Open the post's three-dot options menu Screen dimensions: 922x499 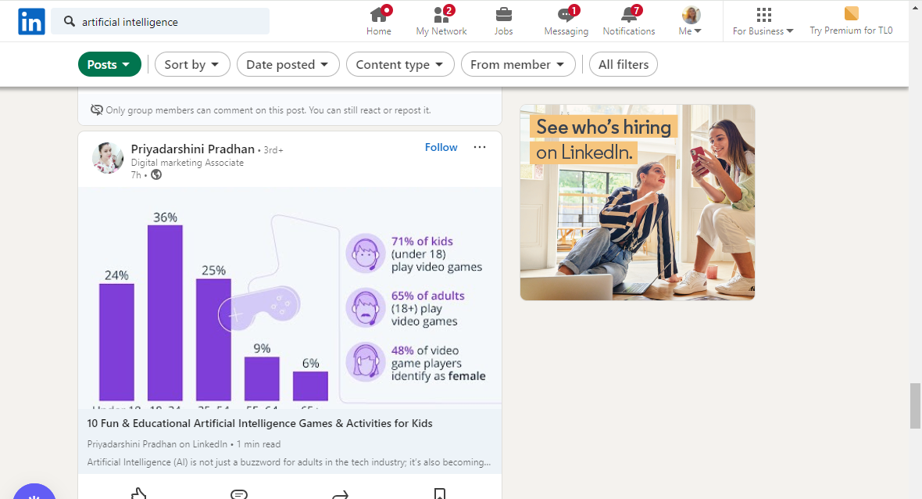point(480,147)
